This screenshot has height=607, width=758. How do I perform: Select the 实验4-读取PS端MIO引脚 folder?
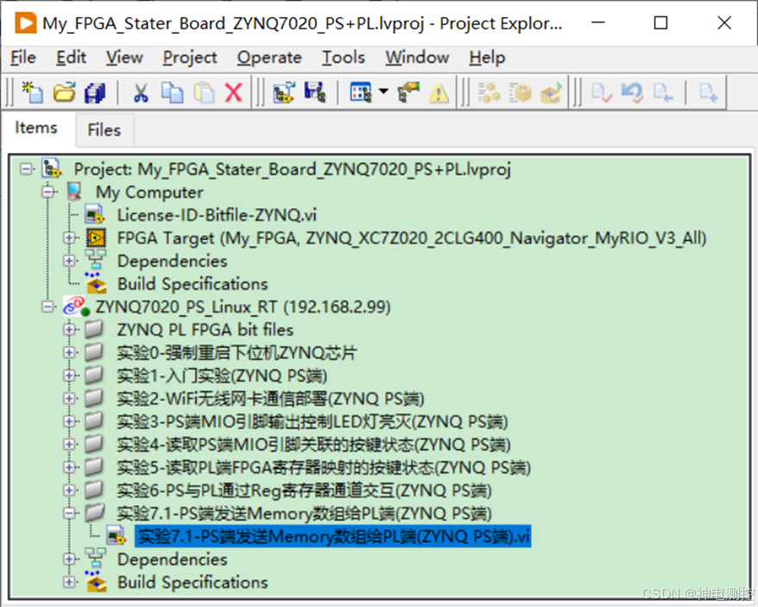point(313,445)
